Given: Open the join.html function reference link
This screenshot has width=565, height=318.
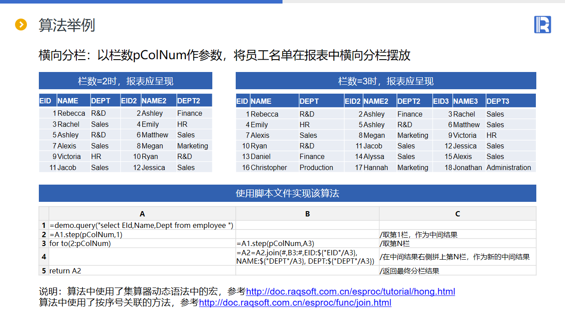Looking at the screenshot, I should pos(295,303).
